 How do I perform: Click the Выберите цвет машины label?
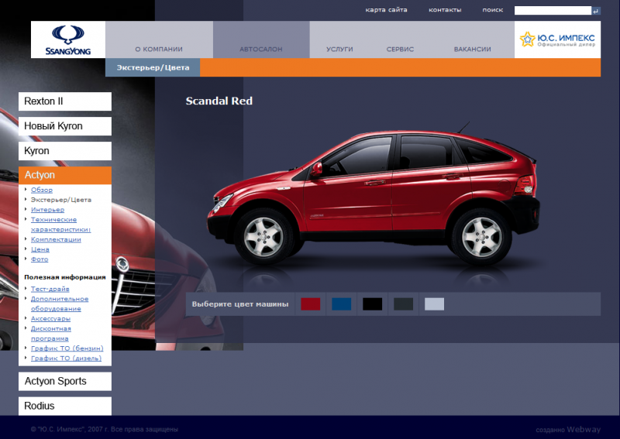[240, 304]
